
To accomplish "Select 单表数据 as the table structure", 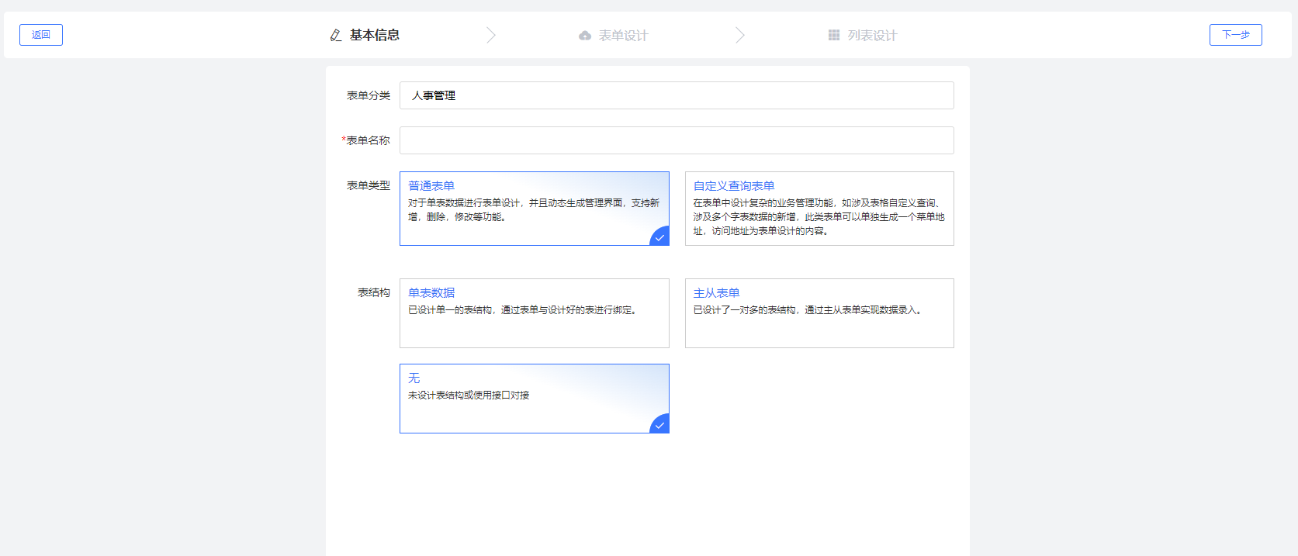I will (534, 313).
